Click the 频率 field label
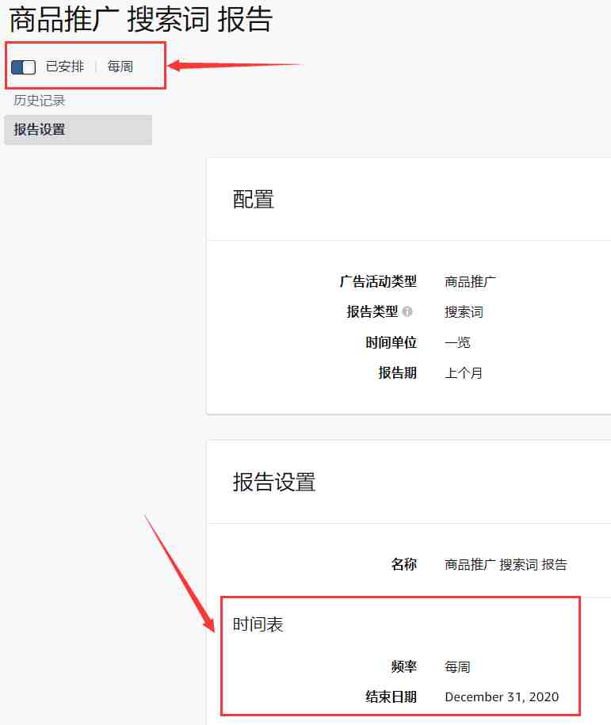The image size is (611, 725). click(x=404, y=666)
